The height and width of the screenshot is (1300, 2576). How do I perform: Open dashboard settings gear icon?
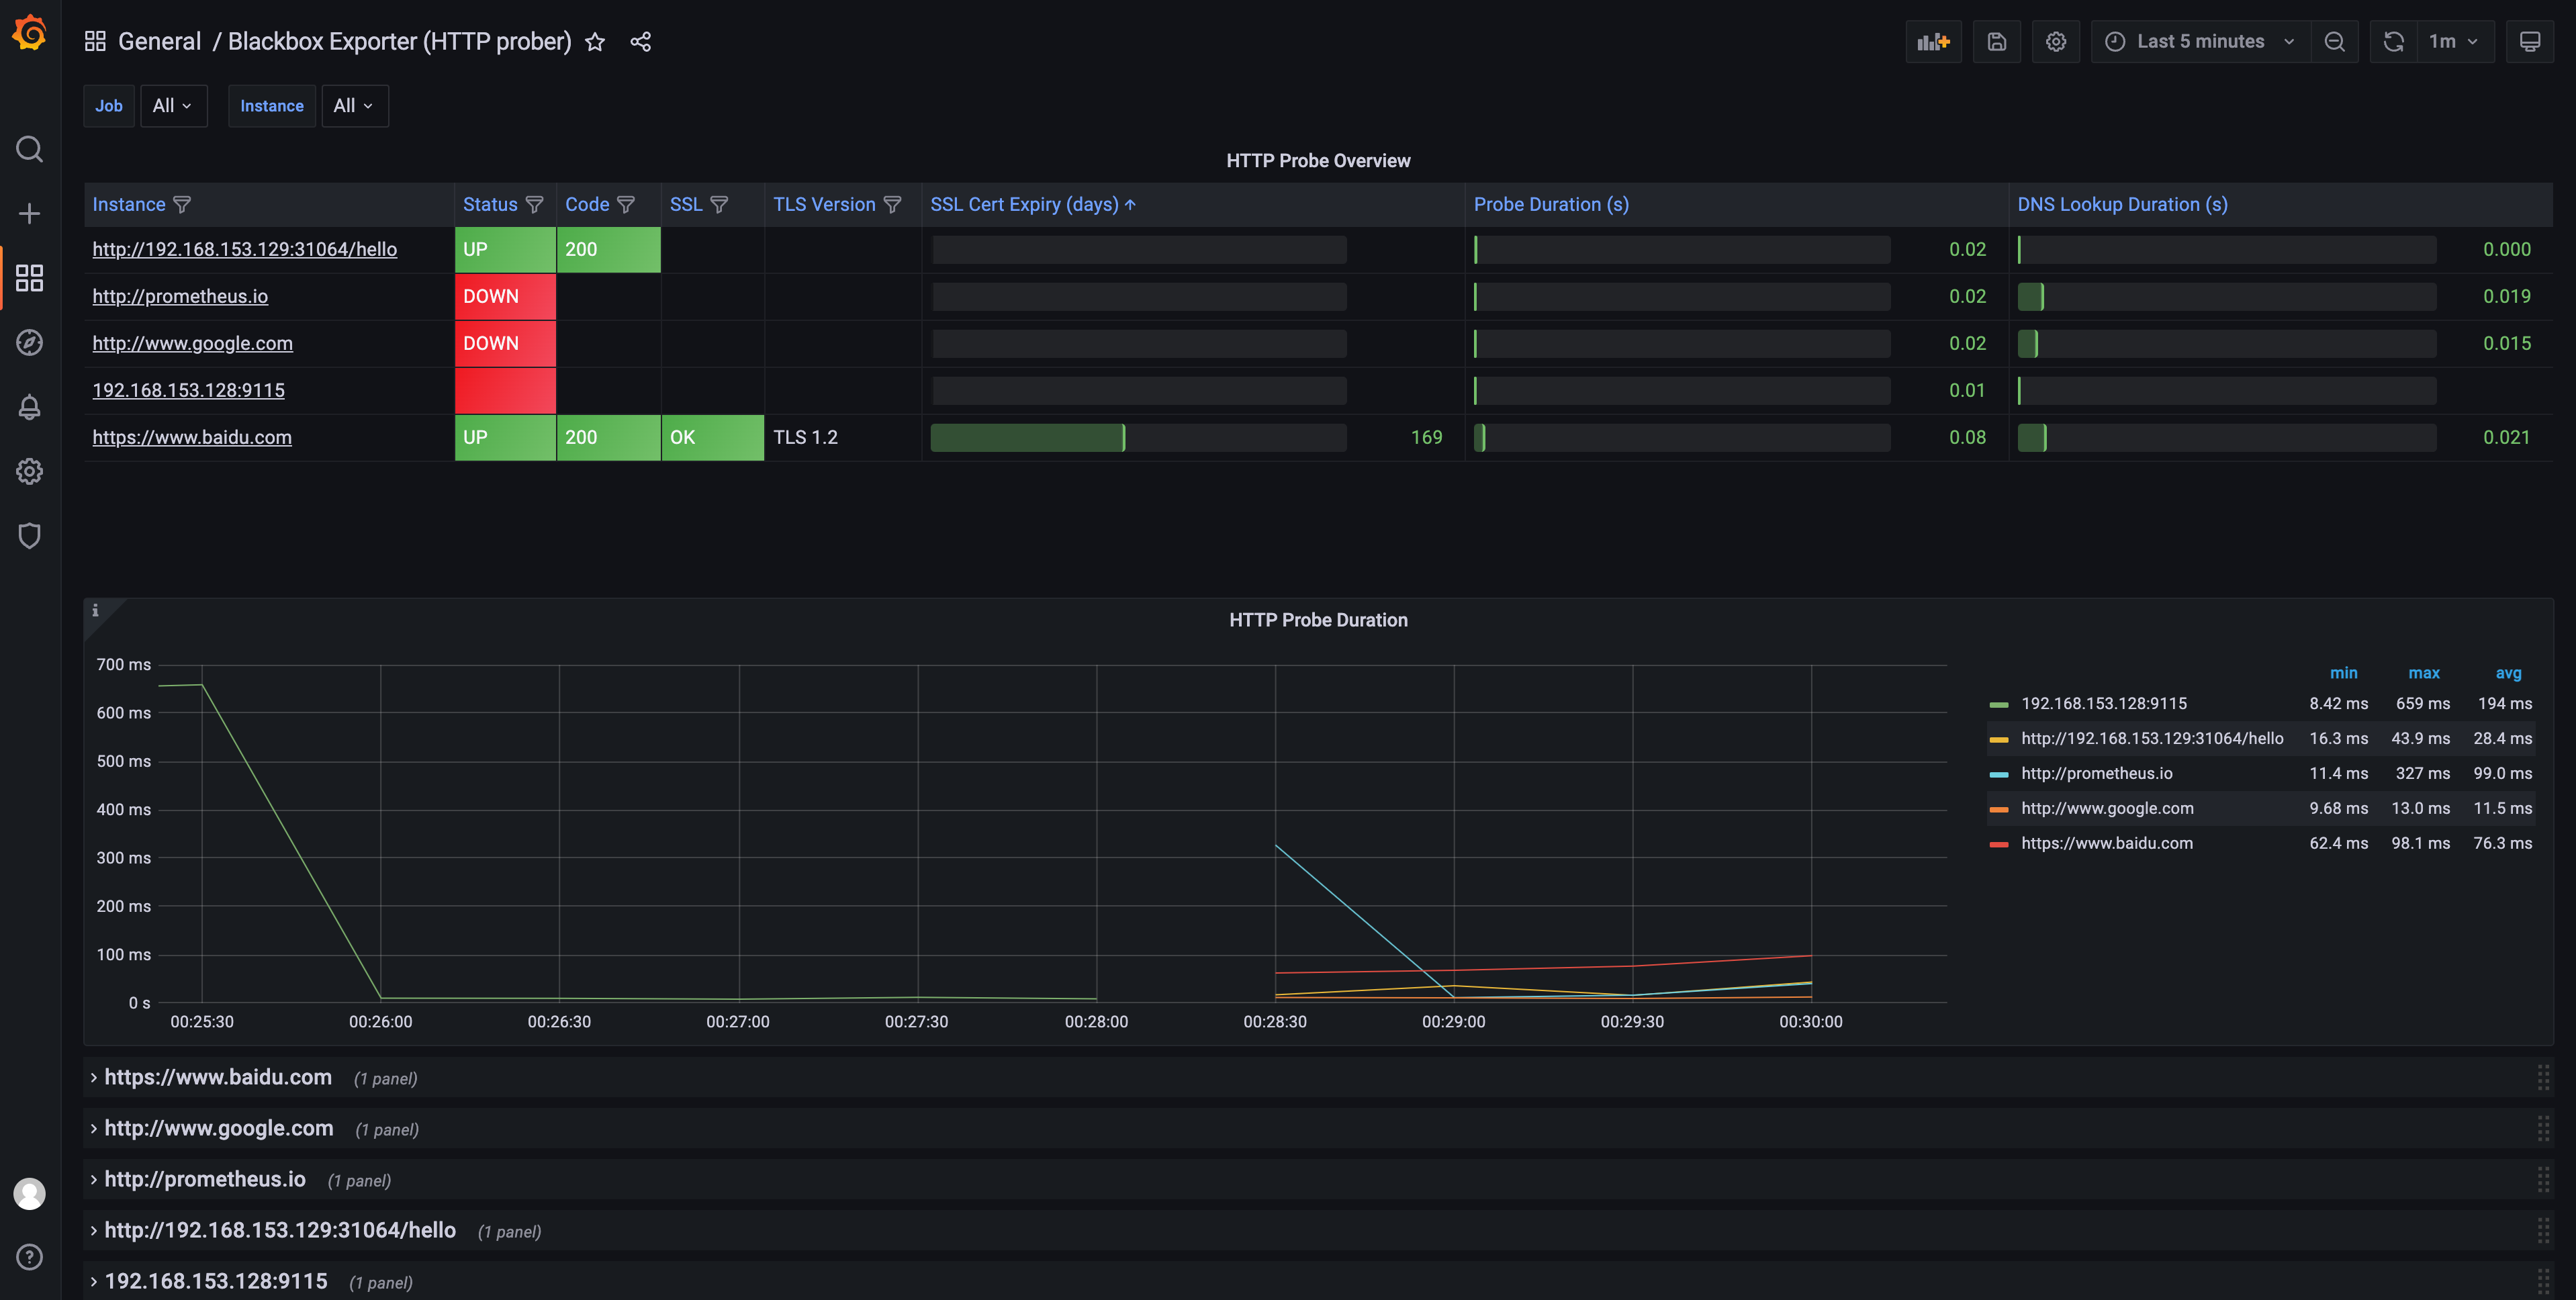2055,42
